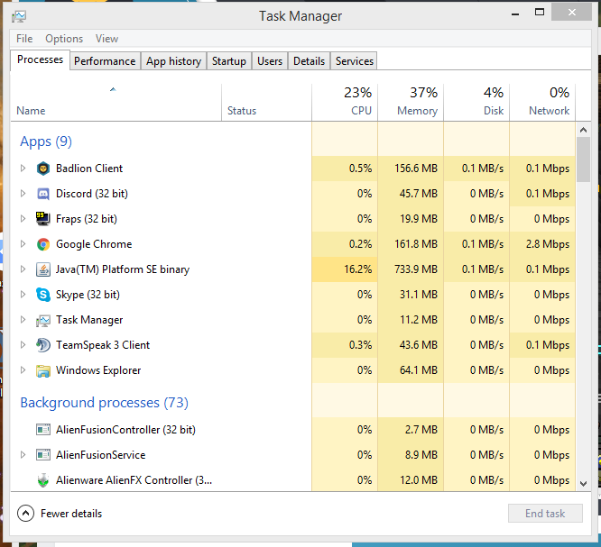Click the 12.0 MB memory cell
Viewport: 601px width, 547px height.
[x=411, y=480]
